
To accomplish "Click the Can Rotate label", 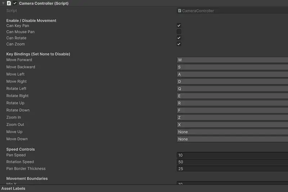I will coord(16,38).
